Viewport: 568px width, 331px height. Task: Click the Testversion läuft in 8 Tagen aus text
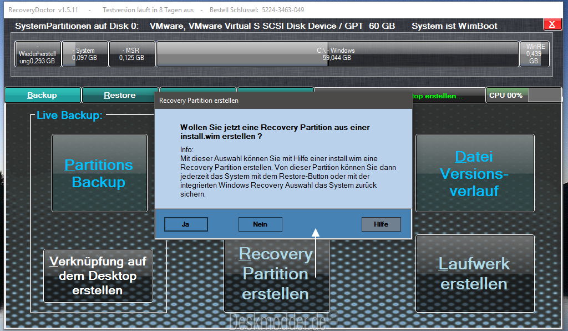[148, 10]
